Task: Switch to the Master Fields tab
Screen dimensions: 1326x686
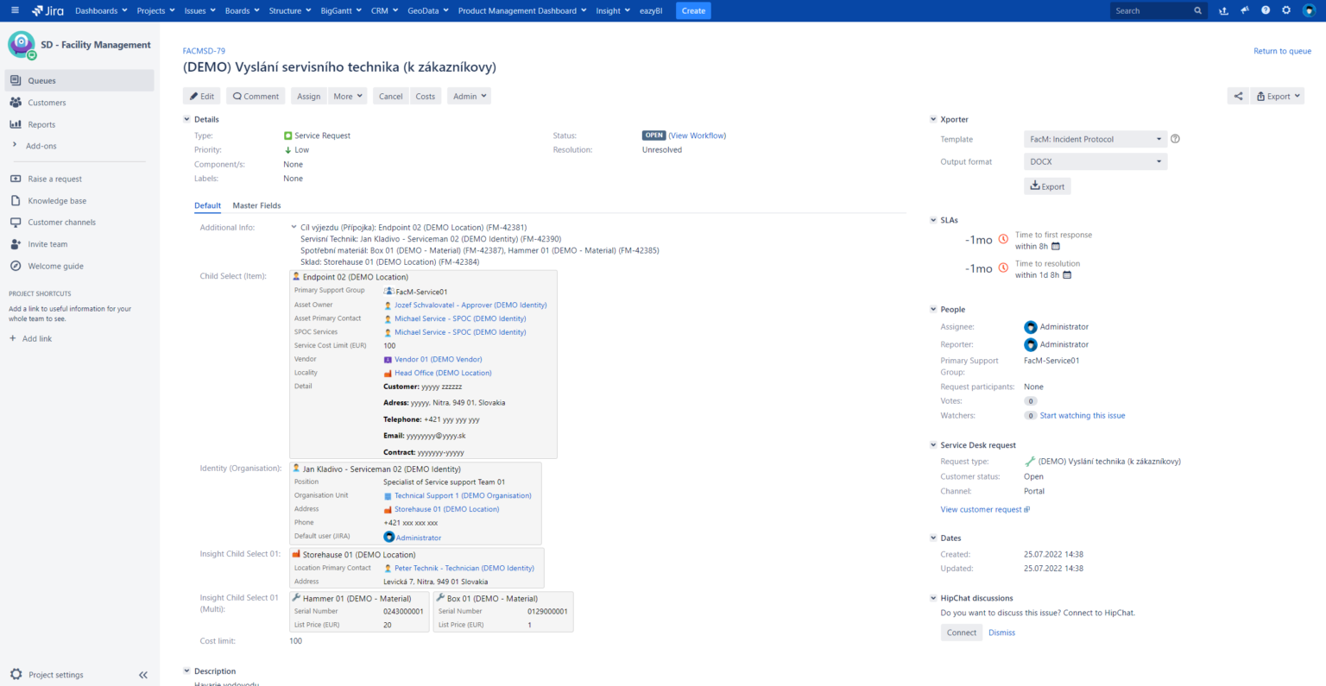Action: click(x=256, y=205)
